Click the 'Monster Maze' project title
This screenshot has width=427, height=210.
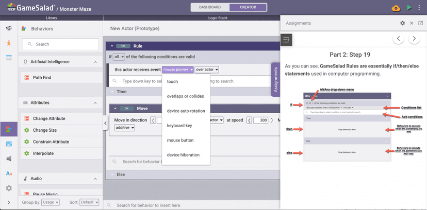[75, 9]
